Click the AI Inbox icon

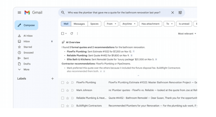[x=19, y=36]
